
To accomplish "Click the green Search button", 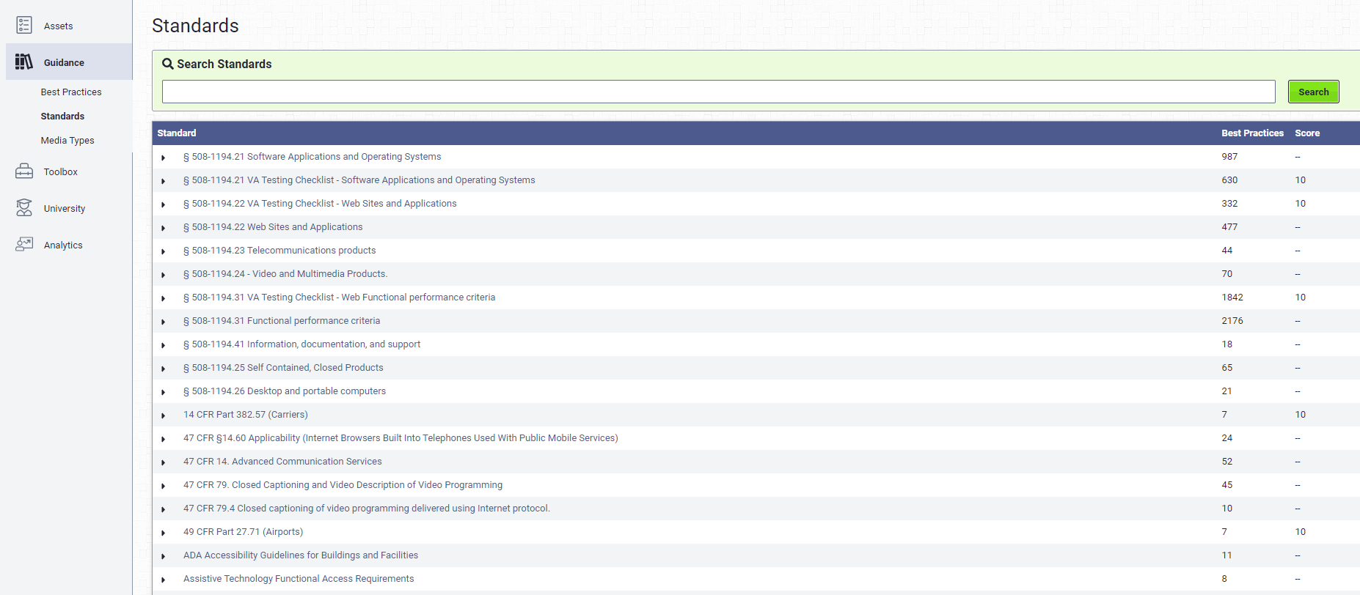I will click(x=1313, y=92).
